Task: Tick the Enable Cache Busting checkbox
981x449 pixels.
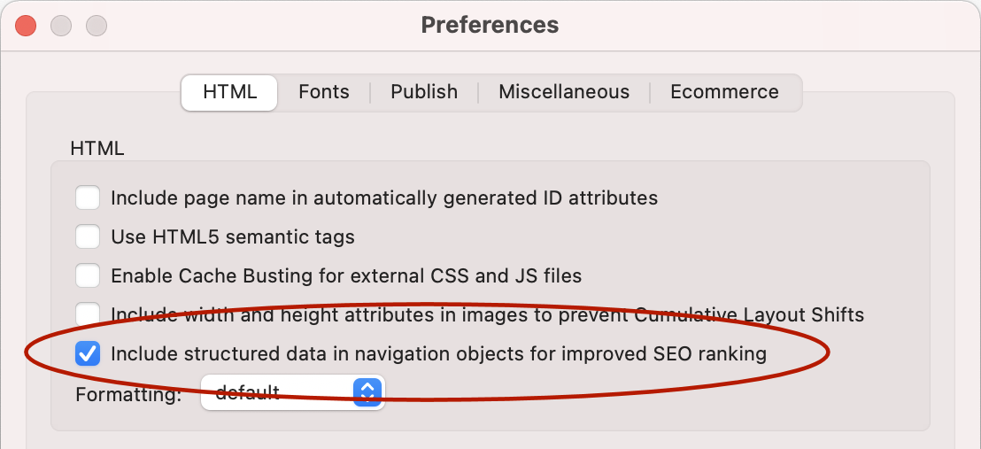Action: click(x=88, y=275)
